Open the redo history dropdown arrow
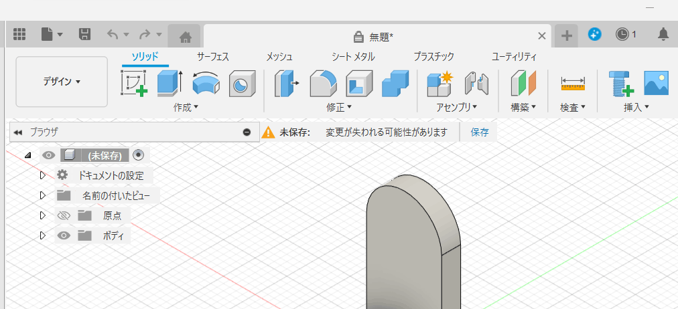Viewport: 678px width, 309px height. click(x=159, y=35)
